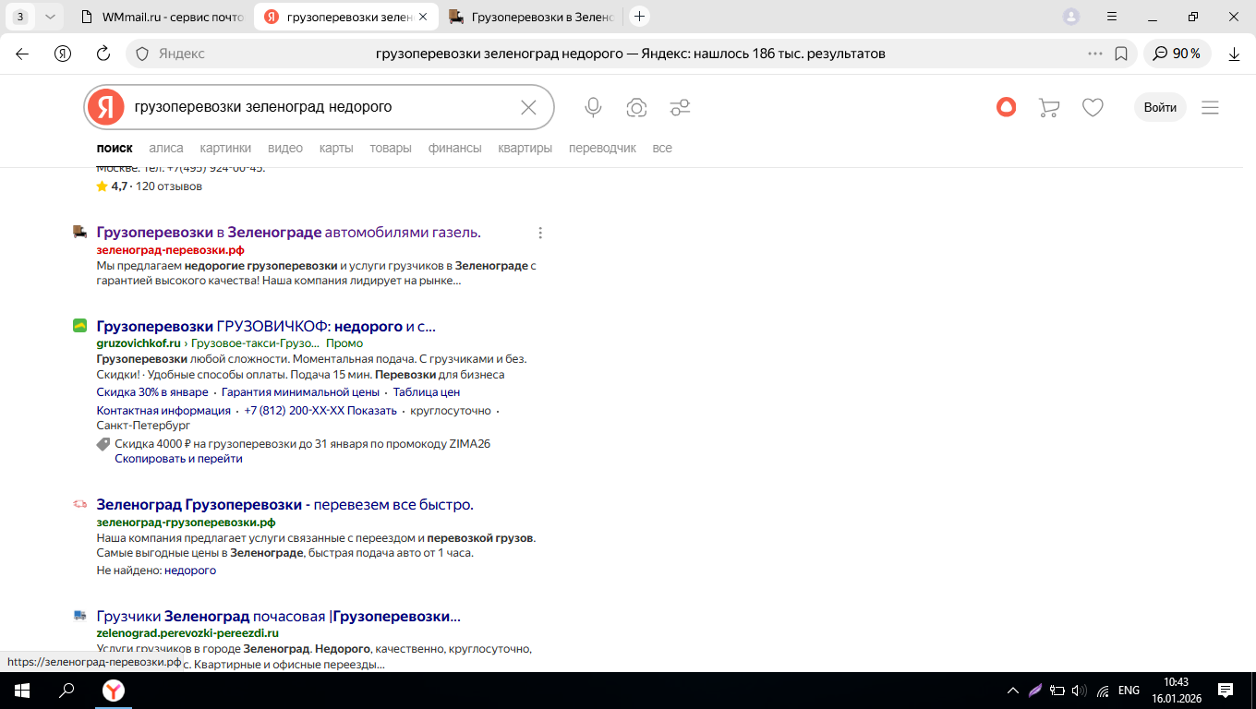Open Грузоперевозки ГРУЗОВИЧКОФ result title
This screenshot has height=709, width=1256.
[266, 326]
